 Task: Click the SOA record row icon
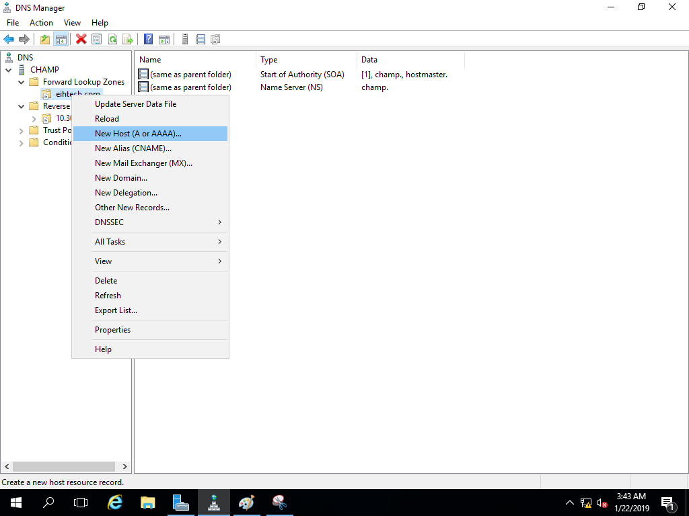[x=143, y=74]
